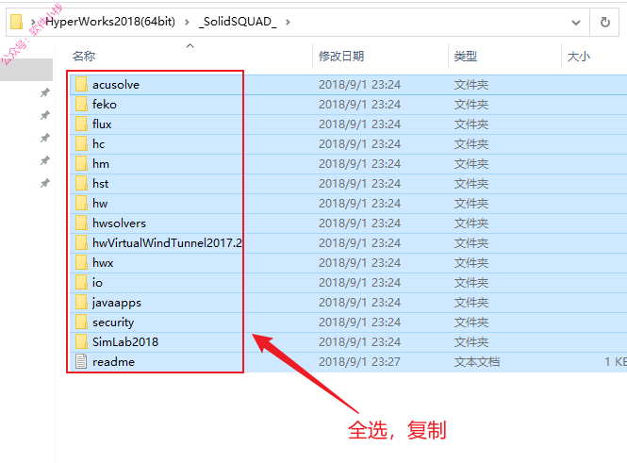This screenshot has width=627, height=463.
Task: Select the feko folder name
Action: tap(105, 104)
